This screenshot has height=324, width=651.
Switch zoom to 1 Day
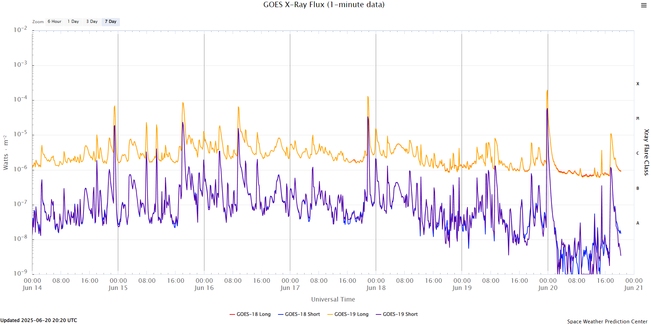pyautogui.click(x=73, y=21)
